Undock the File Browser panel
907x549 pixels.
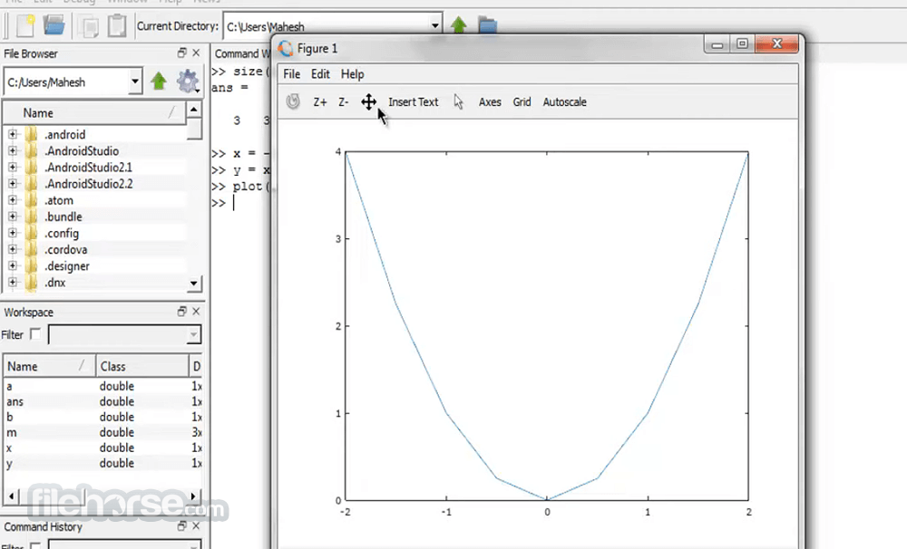[x=181, y=53]
